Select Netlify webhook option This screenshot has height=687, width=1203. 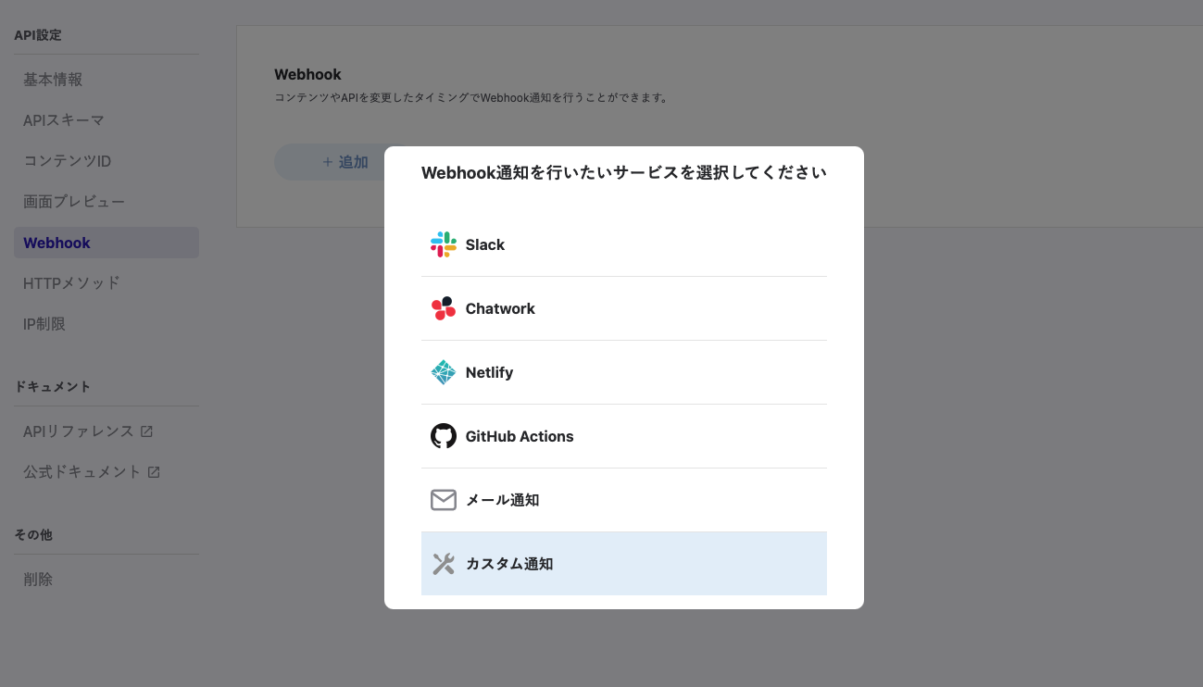point(624,372)
